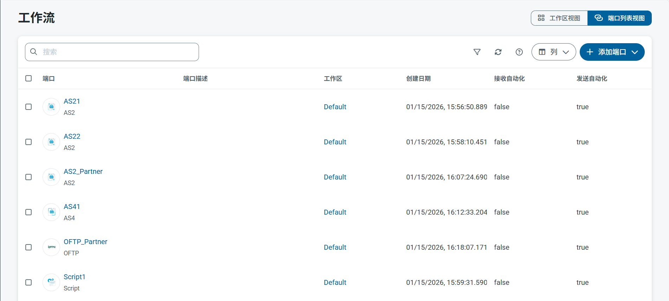This screenshot has height=301, width=669.
Task: Open the 添加端口 dropdown button
Action: point(612,52)
